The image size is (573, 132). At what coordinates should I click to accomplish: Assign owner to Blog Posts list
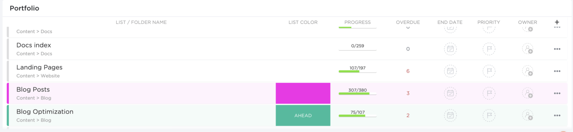pos(527,93)
